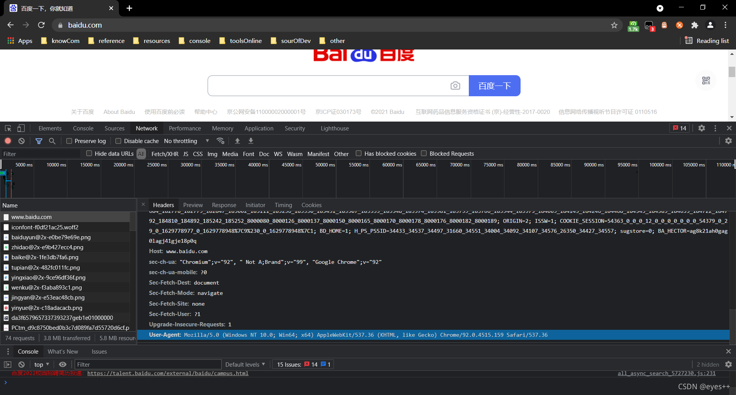Bookmark this page with star icon

(x=614, y=25)
